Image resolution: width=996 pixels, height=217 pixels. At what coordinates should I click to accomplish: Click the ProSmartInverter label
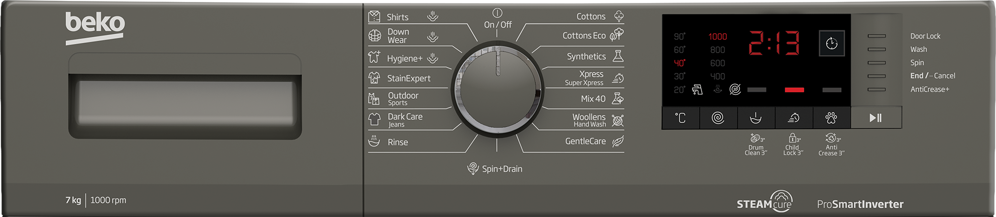[x=860, y=204]
